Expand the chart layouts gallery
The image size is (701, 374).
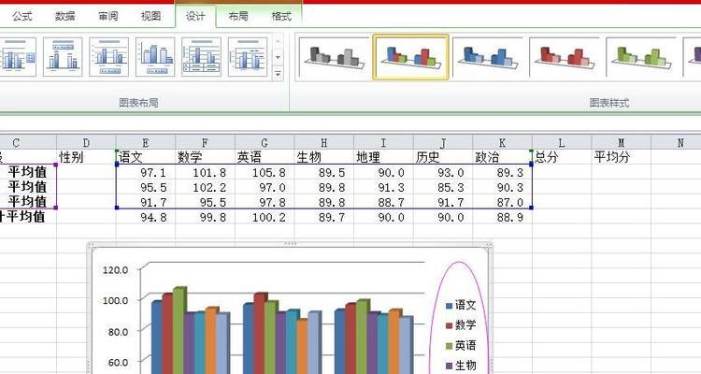click(x=279, y=73)
